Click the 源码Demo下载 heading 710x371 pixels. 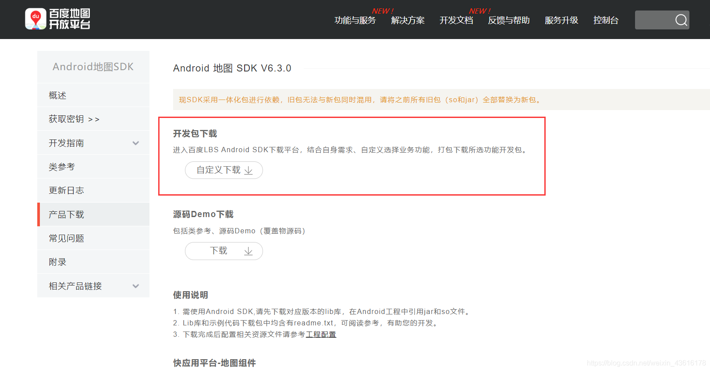(x=203, y=214)
